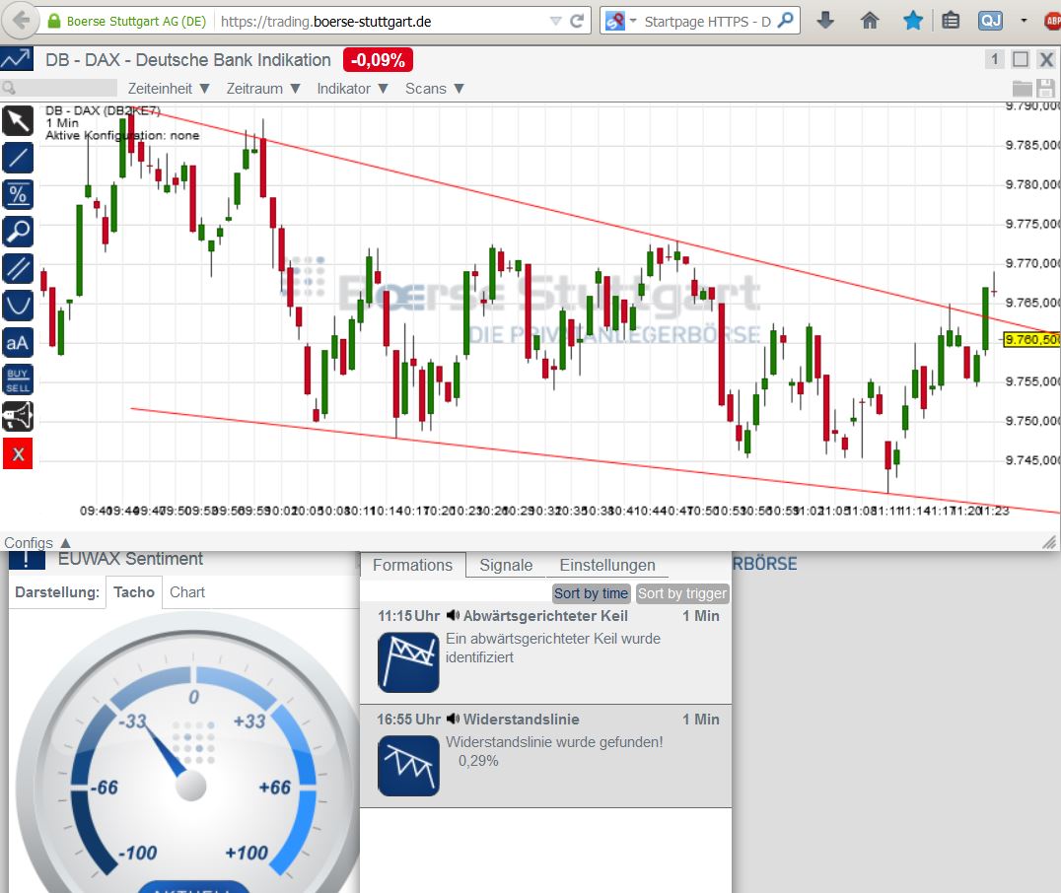Select the parallel lines drawing tool

coord(17,268)
